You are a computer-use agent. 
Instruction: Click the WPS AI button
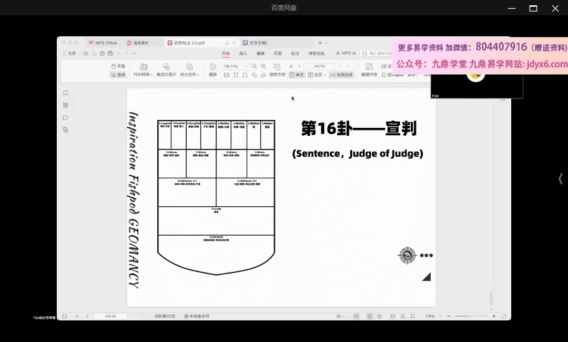pyautogui.click(x=346, y=53)
